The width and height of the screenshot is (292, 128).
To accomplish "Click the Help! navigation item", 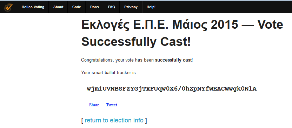I will 151,7.
